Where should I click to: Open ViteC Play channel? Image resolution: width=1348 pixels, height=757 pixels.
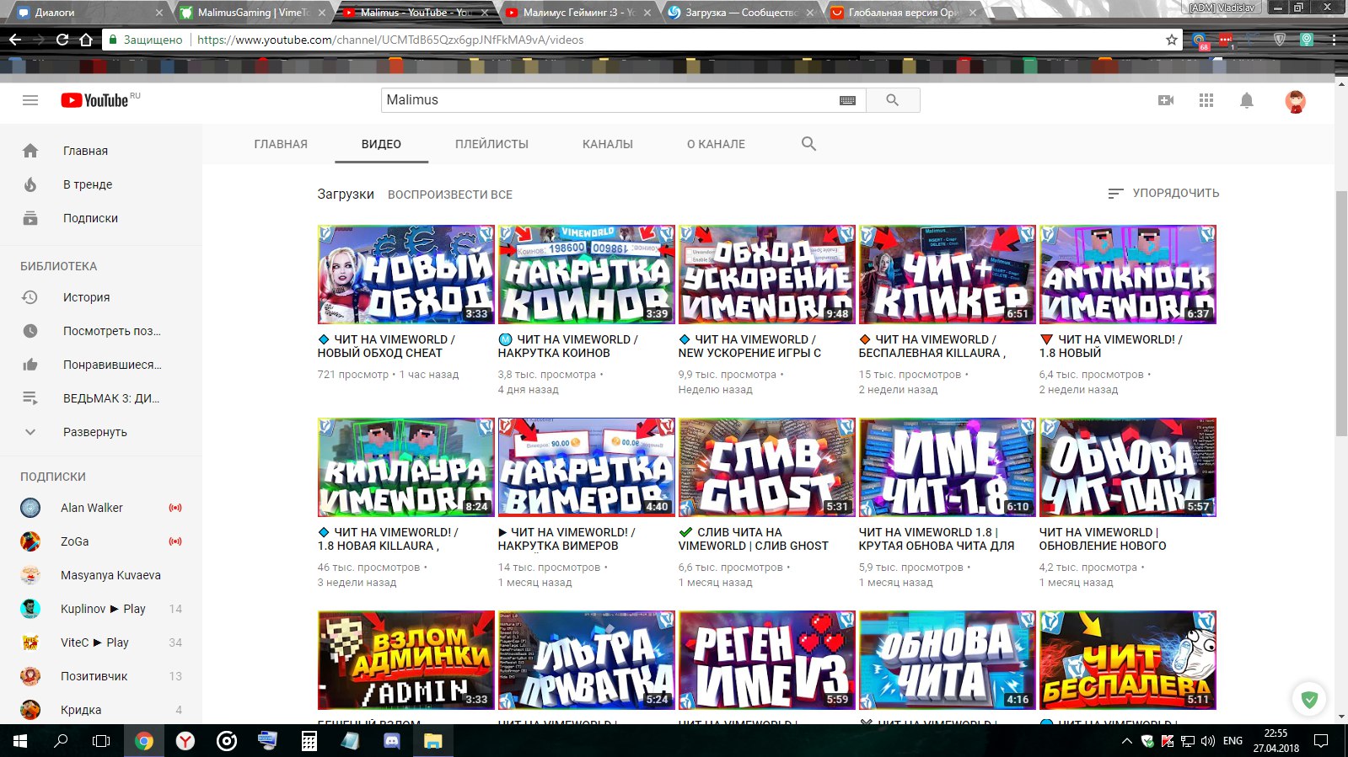tap(101, 642)
